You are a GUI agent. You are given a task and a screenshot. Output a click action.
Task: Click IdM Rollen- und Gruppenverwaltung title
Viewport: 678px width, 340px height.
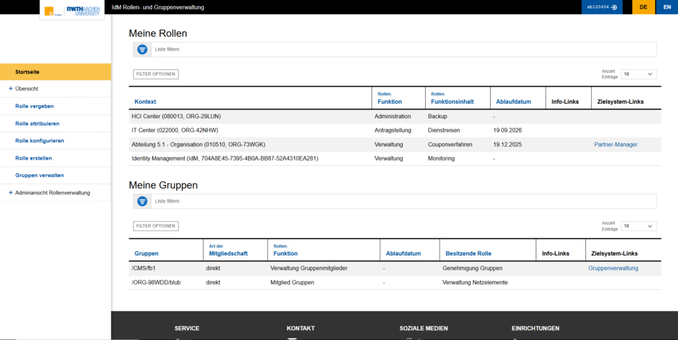[x=158, y=7]
